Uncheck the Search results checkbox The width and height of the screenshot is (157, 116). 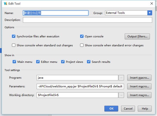[x=89, y=62]
